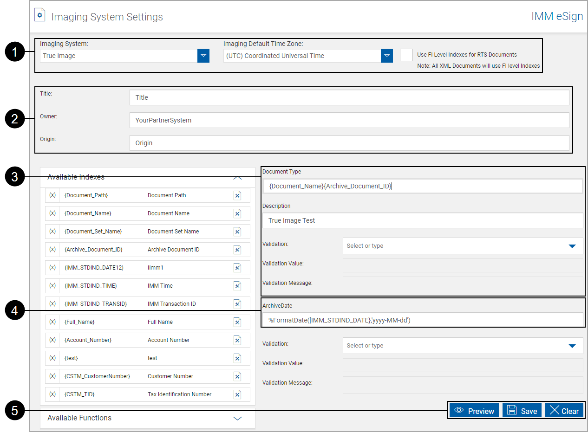
Task: Click the (x) icon beside the test index
Action: click(52, 358)
